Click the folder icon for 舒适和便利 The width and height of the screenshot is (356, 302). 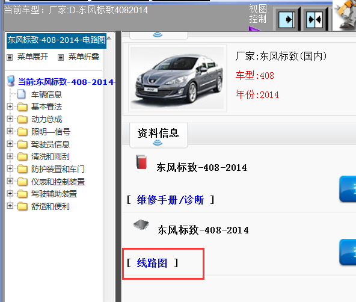coord(22,206)
